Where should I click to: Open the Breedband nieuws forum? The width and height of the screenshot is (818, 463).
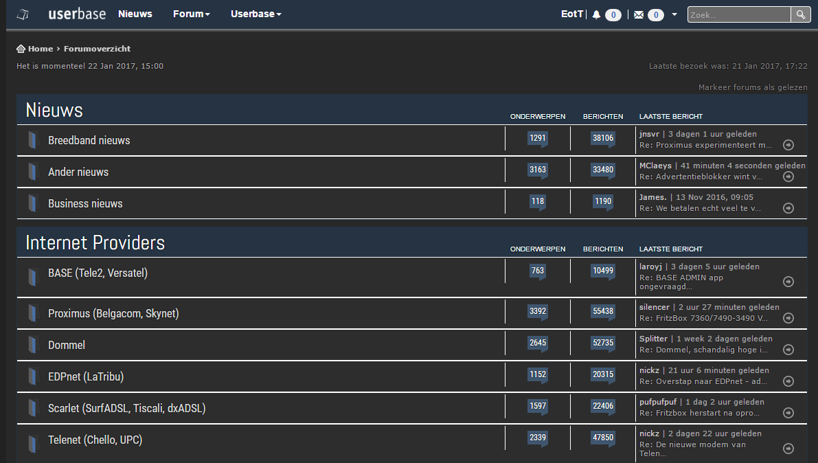[x=89, y=140]
